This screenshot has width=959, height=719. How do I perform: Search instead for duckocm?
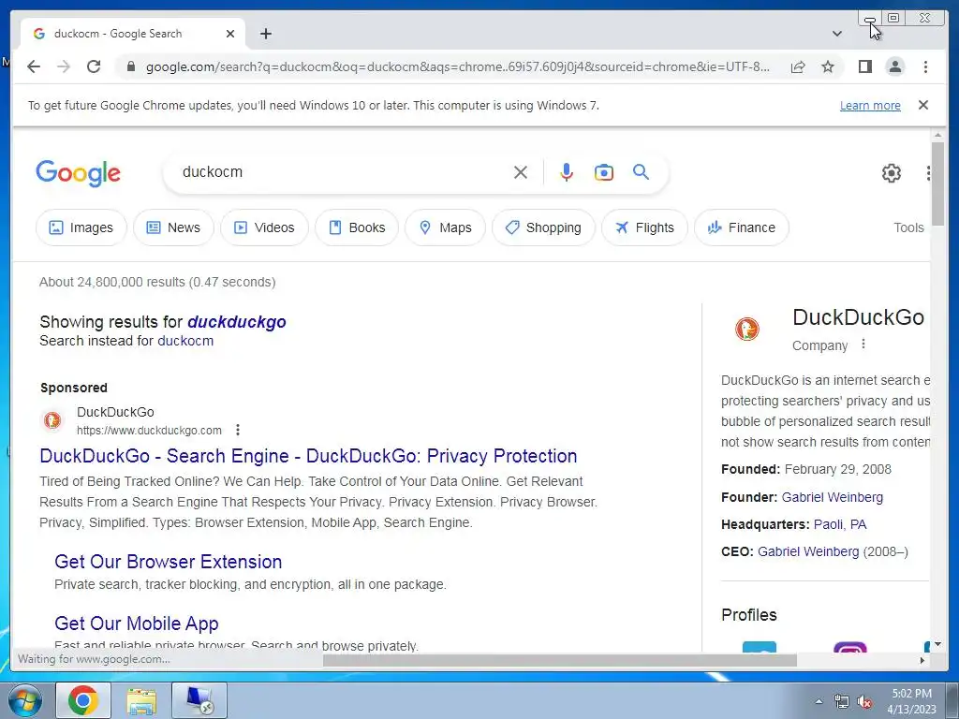point(185,341)
